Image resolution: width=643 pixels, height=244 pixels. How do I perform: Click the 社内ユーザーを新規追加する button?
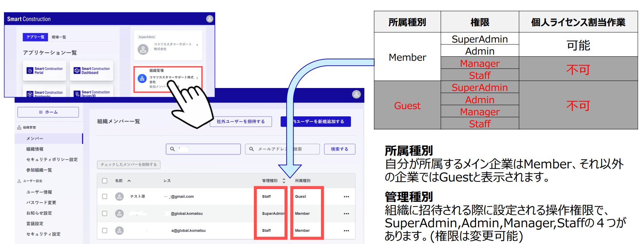[x=316, y=121]
